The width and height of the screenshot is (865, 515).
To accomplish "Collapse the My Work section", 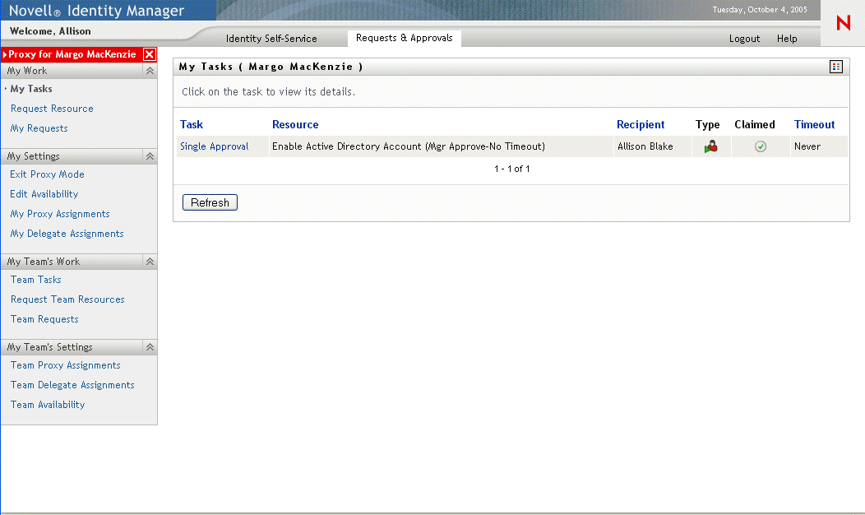I will tap(150, 71).
